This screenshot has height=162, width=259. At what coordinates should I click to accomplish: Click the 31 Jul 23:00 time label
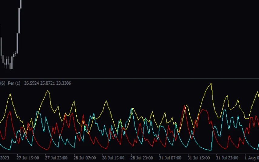tap(227, 158)
